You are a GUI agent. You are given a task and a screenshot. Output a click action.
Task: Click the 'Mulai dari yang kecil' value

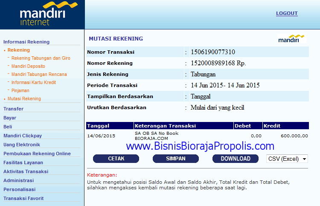(217, 107)
